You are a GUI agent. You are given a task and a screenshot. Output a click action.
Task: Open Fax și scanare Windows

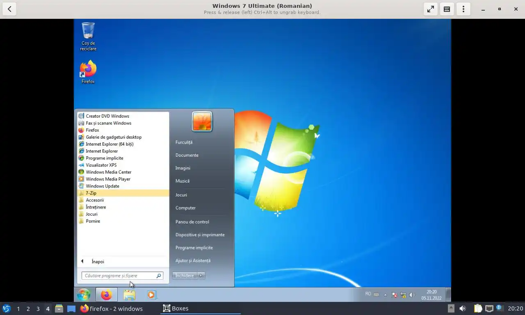tap(123, 123)
